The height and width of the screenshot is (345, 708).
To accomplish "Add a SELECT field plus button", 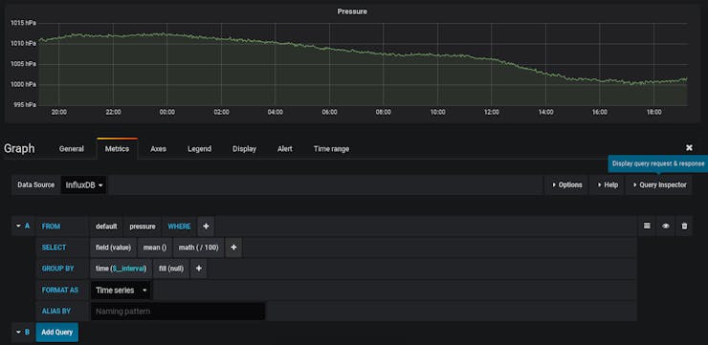I will (x=233, y=248).
